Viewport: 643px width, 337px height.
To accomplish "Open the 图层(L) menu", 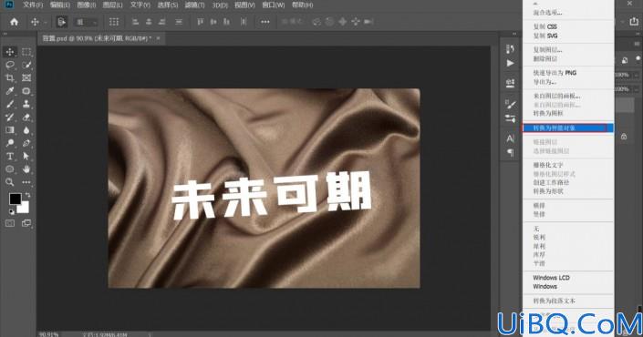I will (113, 5).
